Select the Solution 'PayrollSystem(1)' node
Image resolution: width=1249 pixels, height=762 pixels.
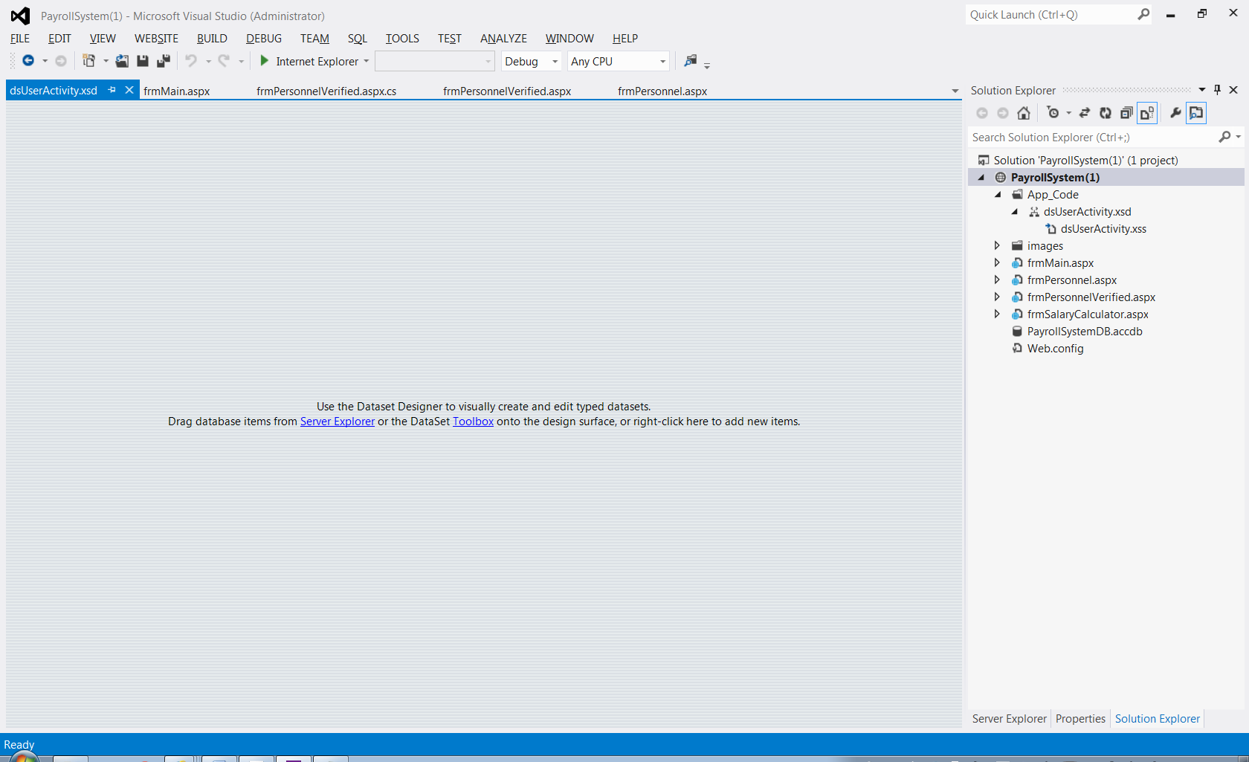coord(1085,160)
